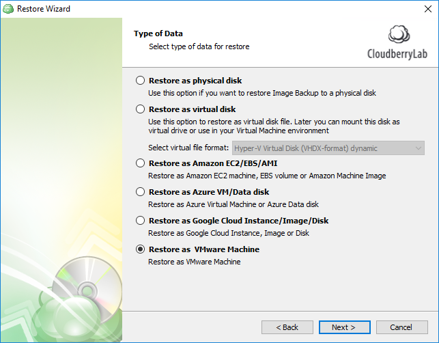
Task: Choose Restore as virtual disk option
Action: [x=140, y=109]
